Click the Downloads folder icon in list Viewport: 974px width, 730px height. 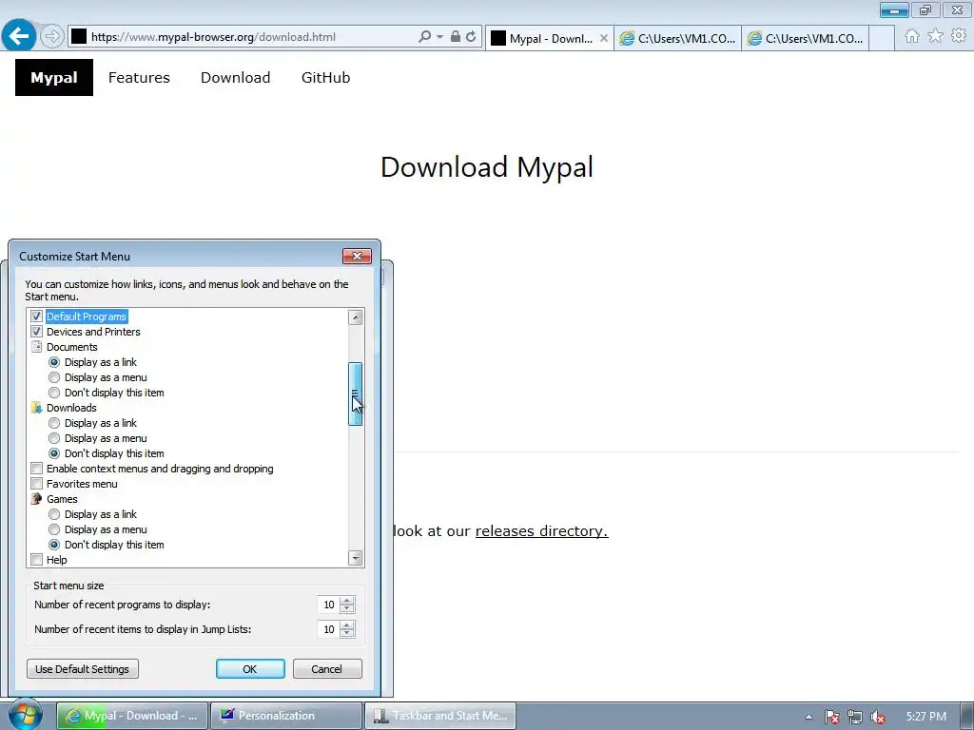click(37, 408)
